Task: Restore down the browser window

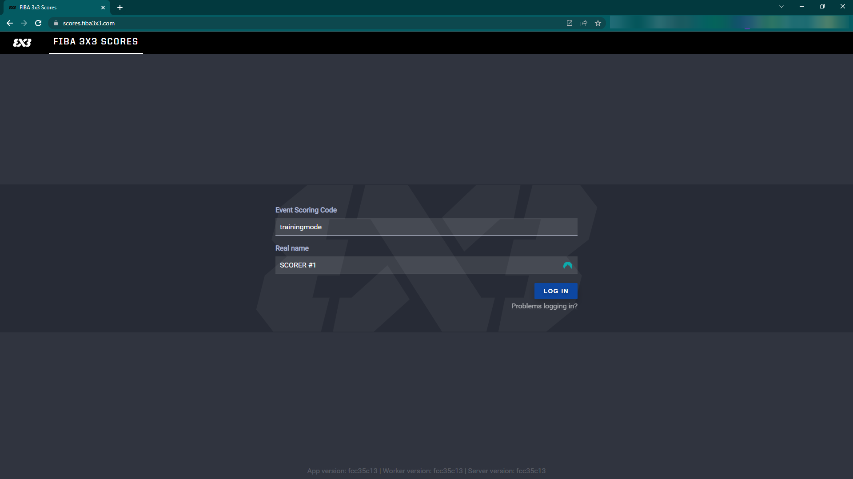Action: tap(822, 6)
